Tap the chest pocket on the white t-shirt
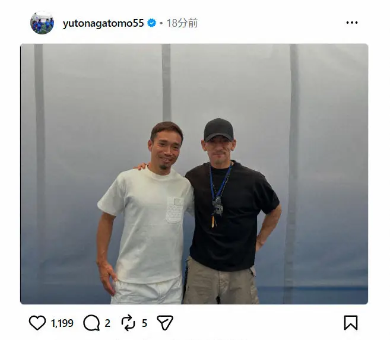Viewport: 390px width, 340px height. (175, 209)
